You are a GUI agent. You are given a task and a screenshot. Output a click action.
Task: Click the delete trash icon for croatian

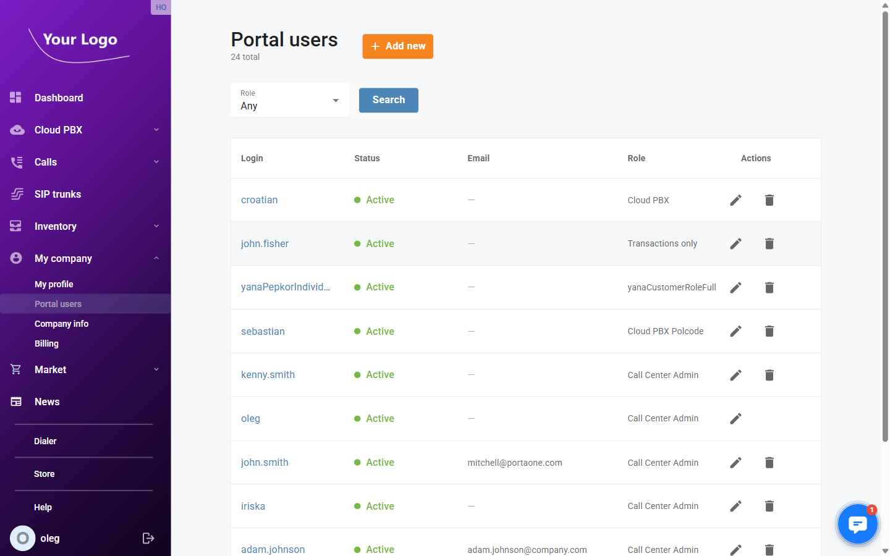769,200
